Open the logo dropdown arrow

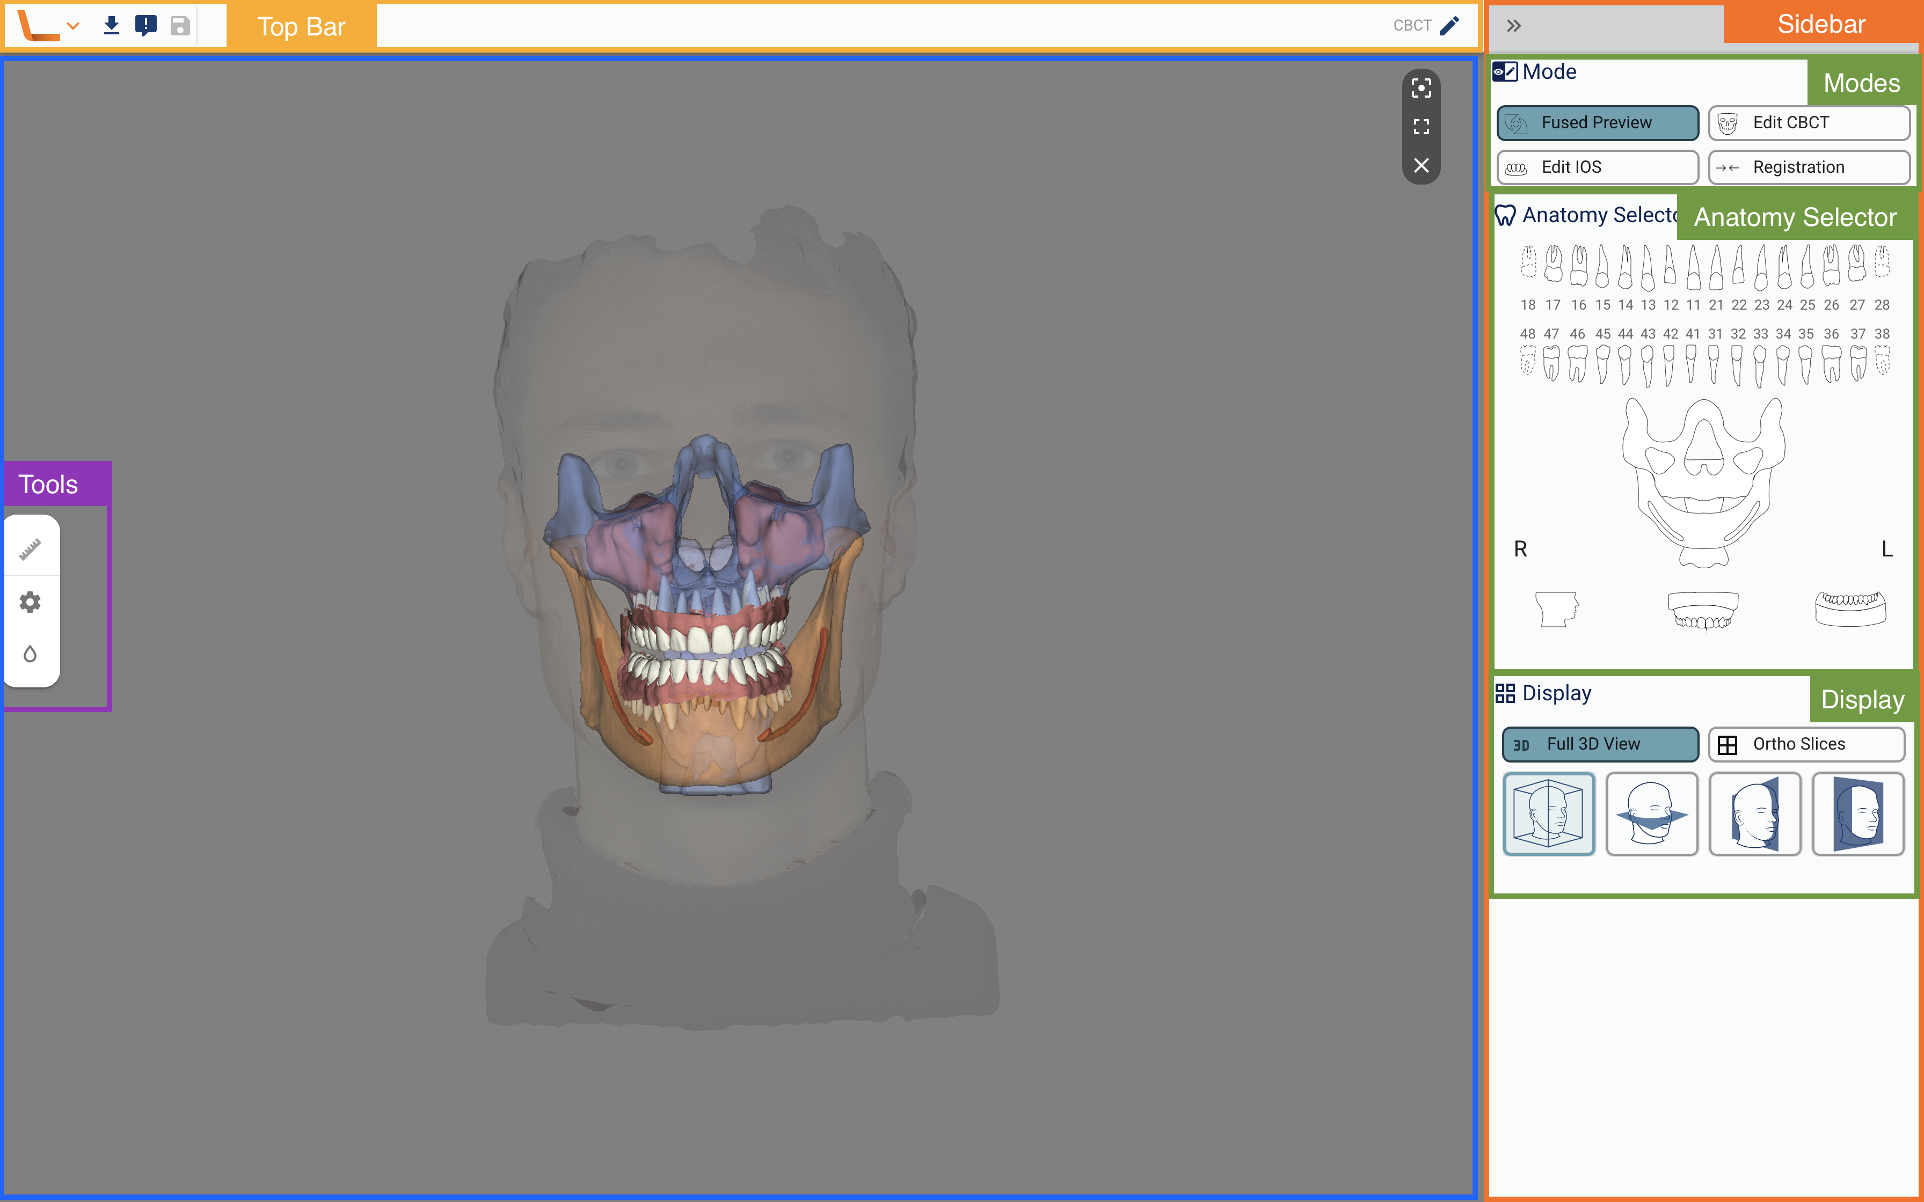(x=73, y=25)
